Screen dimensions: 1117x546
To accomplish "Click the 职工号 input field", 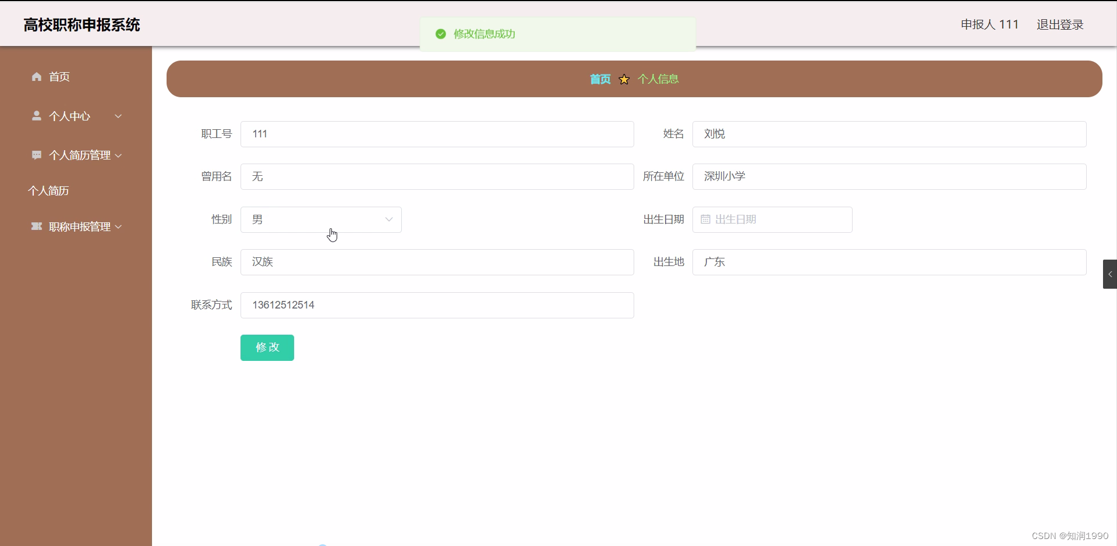I will point(437,134).
